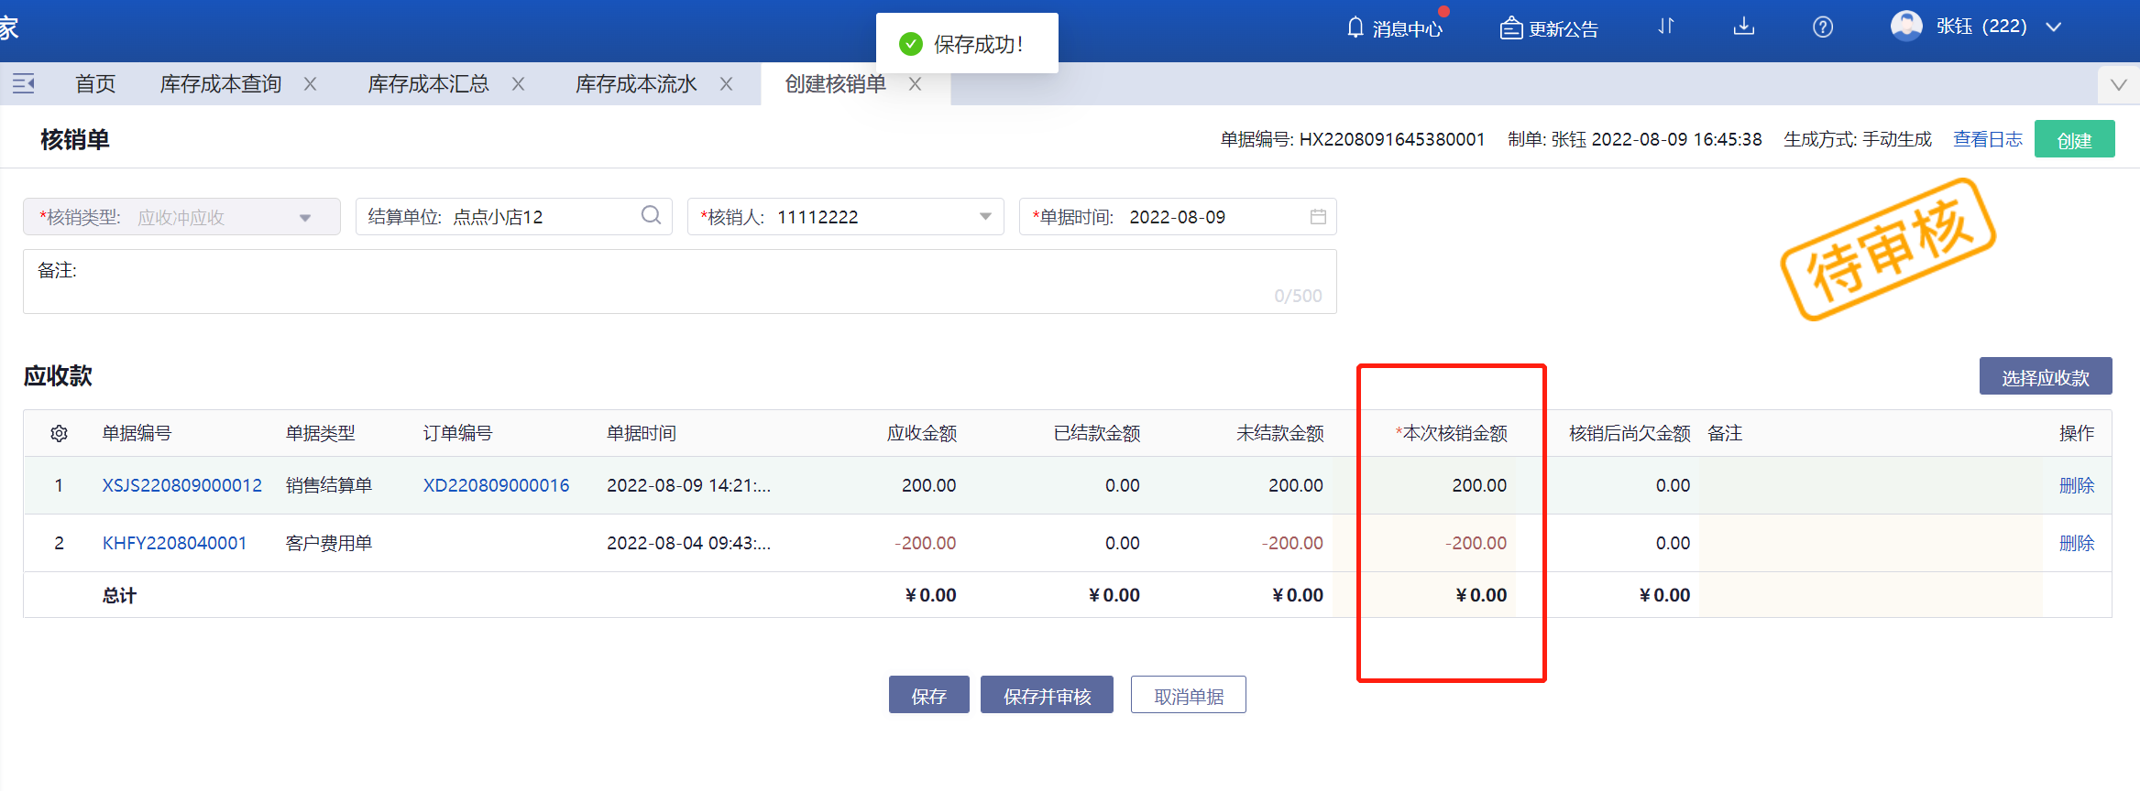Expand the tab list chevron at right
This screenshot has width=2140, height=791.
click(2118, 85)
